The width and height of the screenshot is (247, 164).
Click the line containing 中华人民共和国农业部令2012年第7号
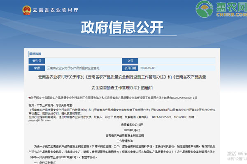(x=63, y=157)
